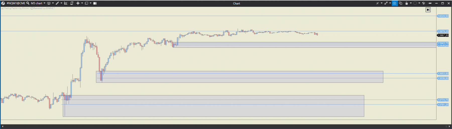This screenshot has width=452, height=129.
Task: Open symbol search with the magnifier icon
Action: (28, 3)
